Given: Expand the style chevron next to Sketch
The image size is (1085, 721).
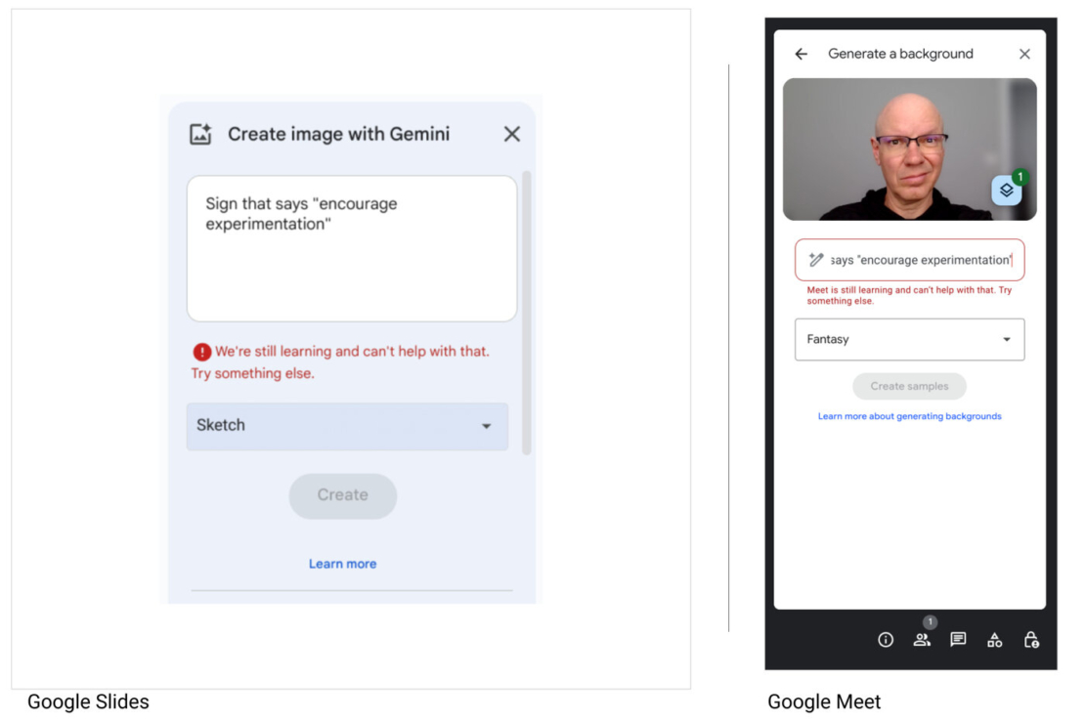Looking at the screenshot, I should click(487, 426).
